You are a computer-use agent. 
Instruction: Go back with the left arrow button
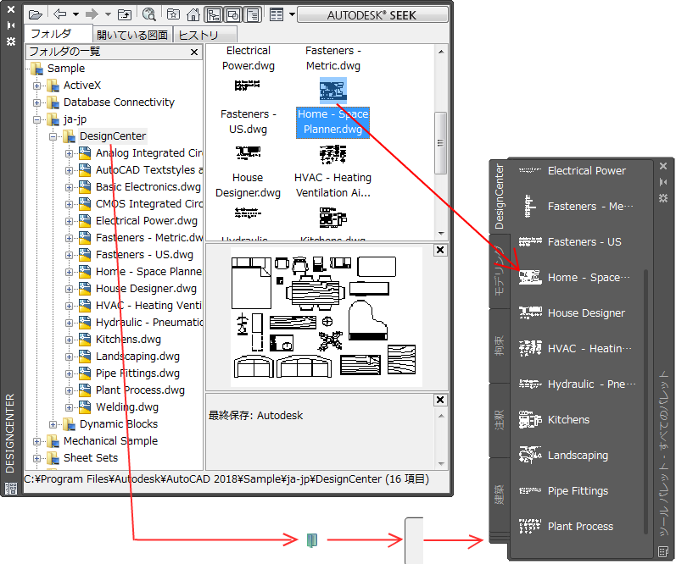point(60,14)
